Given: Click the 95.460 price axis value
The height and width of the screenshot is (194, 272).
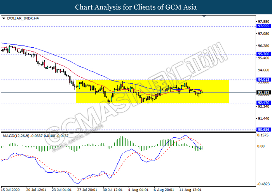Looking at the screenshot, I should pyautogui.click(x=264, y=58).
